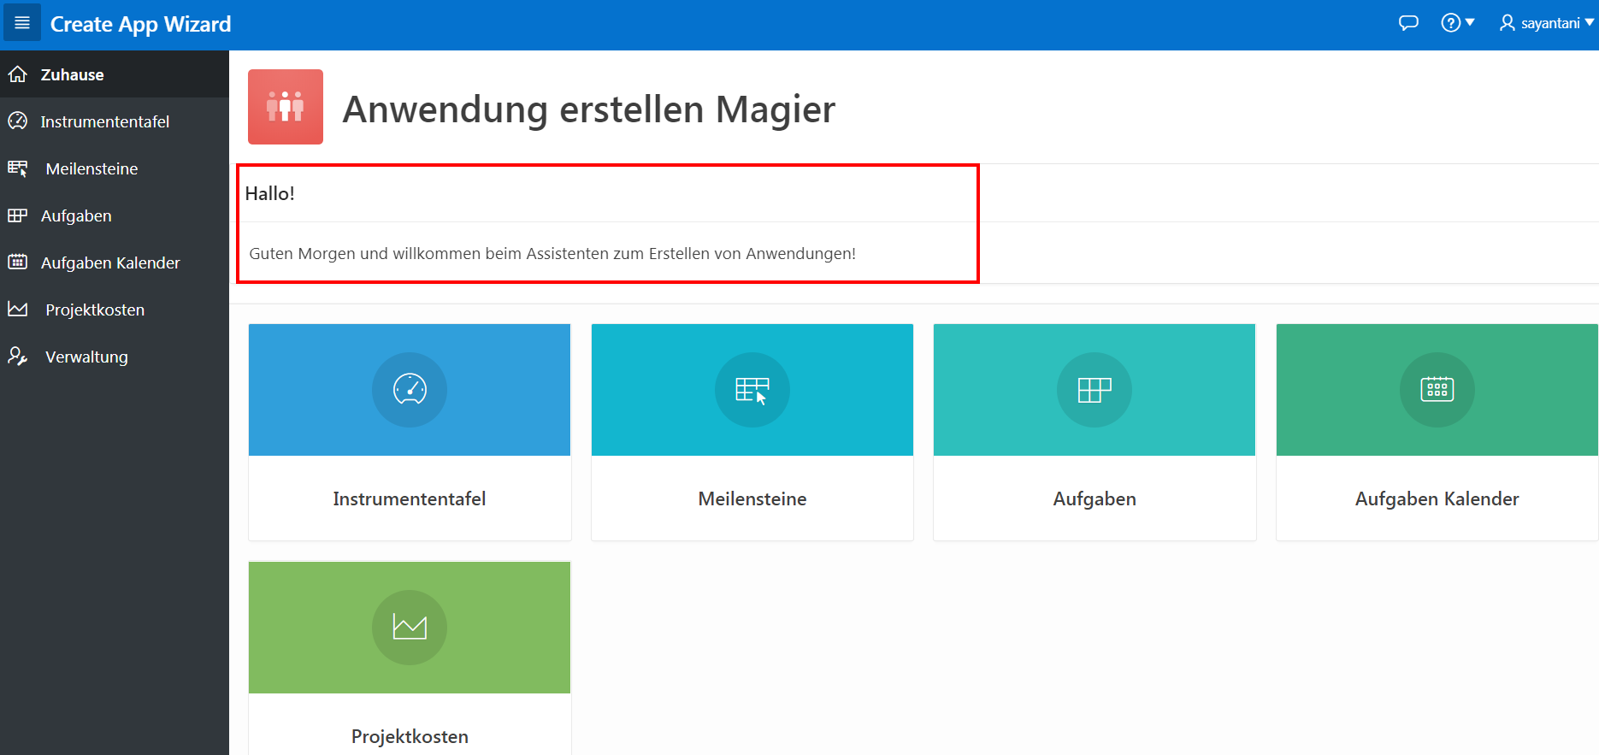1599x755 pixels.
Task: Click the Create App Wizard header title
Action: 141,24
